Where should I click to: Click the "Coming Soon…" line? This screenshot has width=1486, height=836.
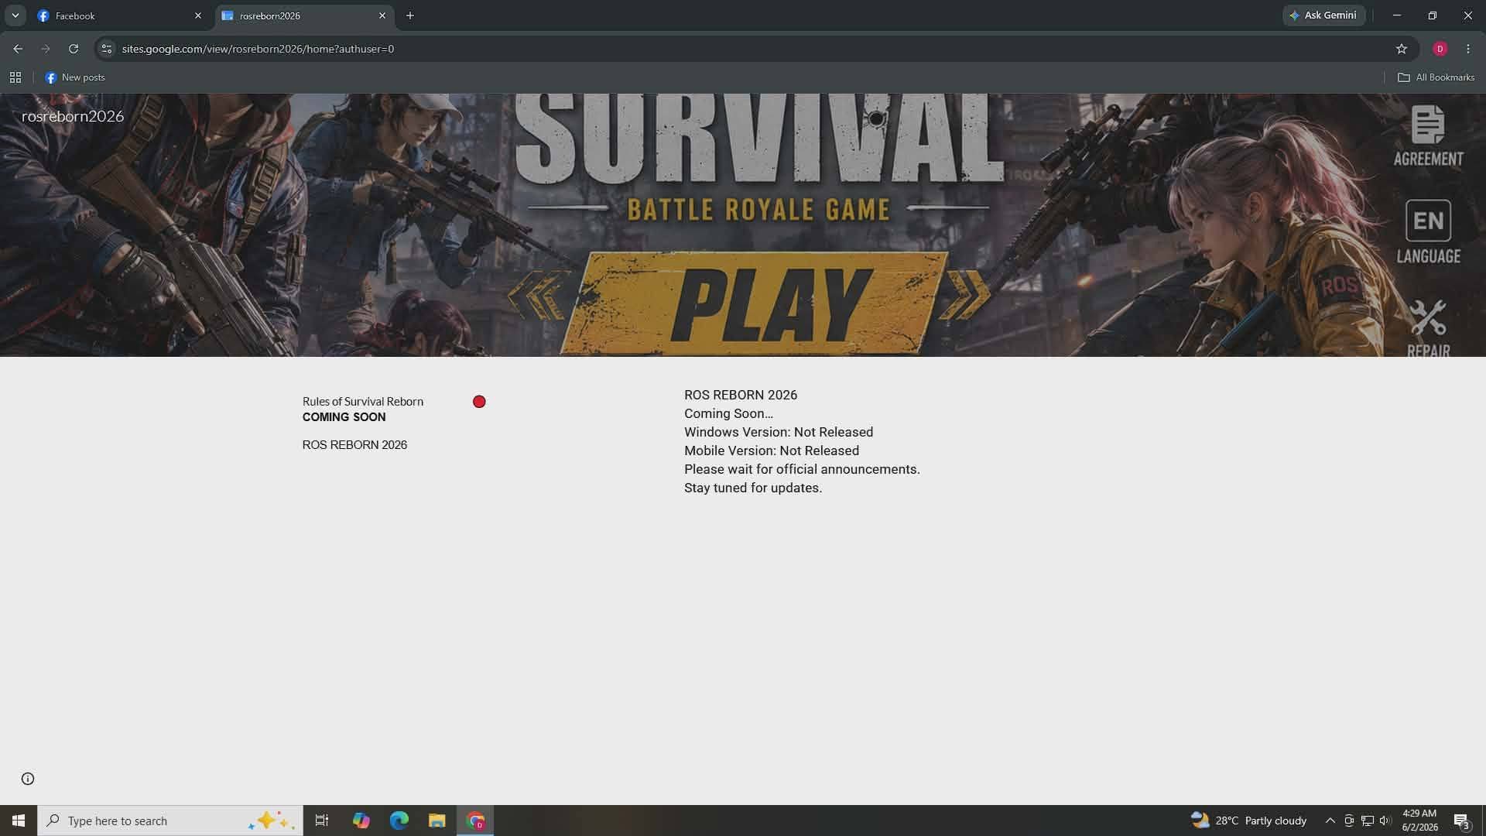pyautogui.click(x=728, y=413)
